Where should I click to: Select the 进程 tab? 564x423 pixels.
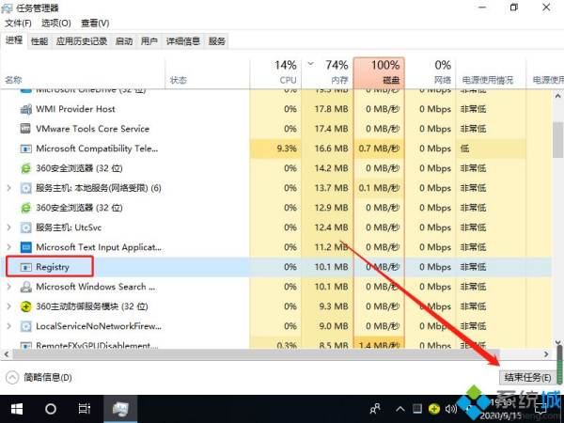click(14, 40)
